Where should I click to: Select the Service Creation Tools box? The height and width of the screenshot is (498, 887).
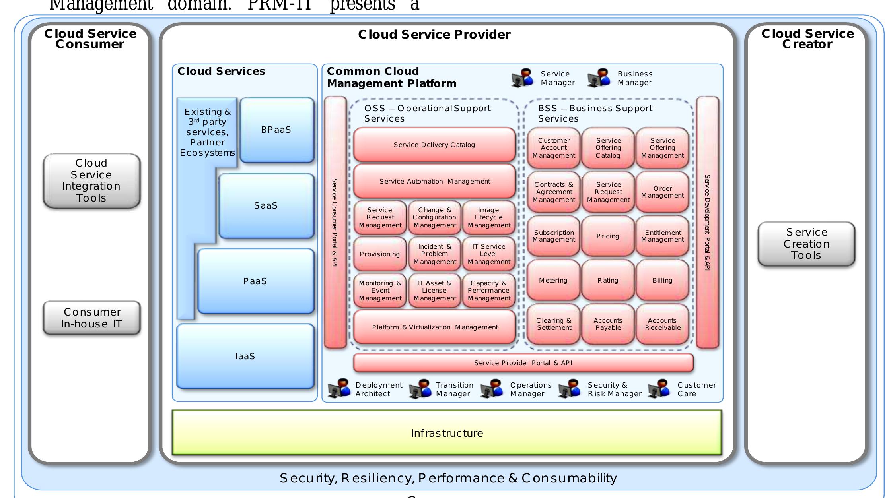pyautogui.click(x=805, y=244)
